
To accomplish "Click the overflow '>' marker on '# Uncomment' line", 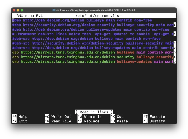I will click(175, 34).
